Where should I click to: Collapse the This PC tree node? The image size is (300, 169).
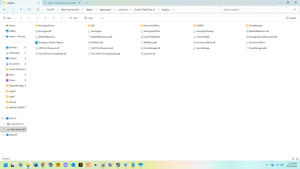(x=3, y=118)
